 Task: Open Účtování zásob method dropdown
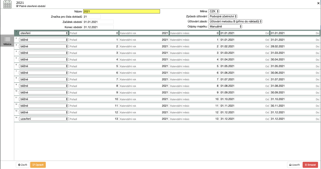click(x=235, y=21)
